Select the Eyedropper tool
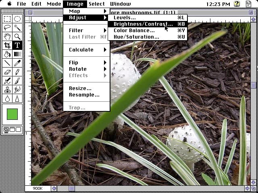This screenshot has height=193, width=258. coord(17,63)
